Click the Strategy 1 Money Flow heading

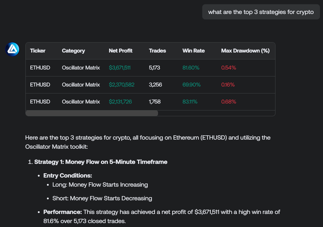click(x=101, y=162)
